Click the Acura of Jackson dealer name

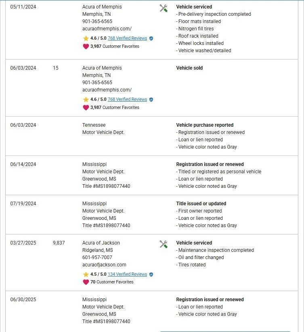click(101, 243)
